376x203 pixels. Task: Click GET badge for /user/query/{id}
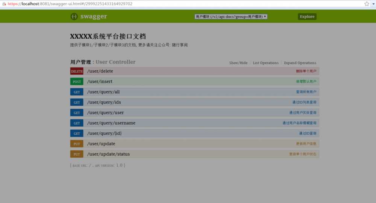(77, 133)
